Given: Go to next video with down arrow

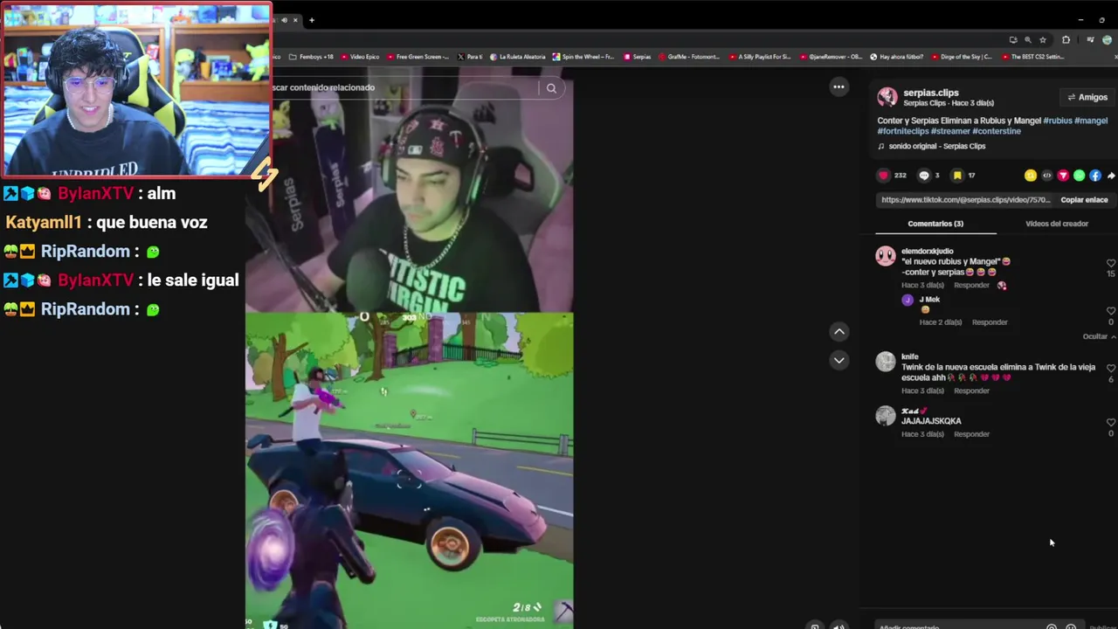Looking at the screenshot, I should pyautogui.click(x=838, y=360).
